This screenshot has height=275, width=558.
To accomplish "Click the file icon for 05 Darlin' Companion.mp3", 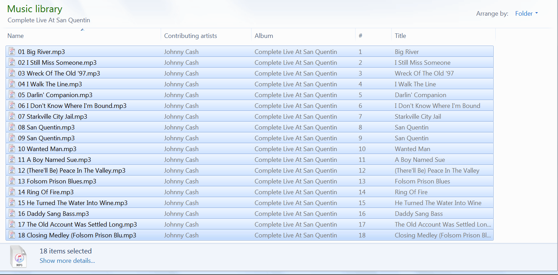I will click(x=12, y=95).
